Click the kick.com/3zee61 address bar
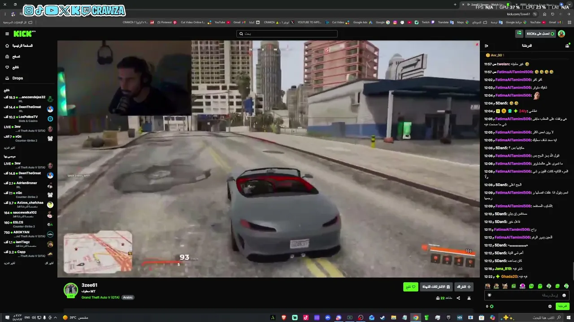This screenshot has height=322, width=574. click(x=518, y=14)
